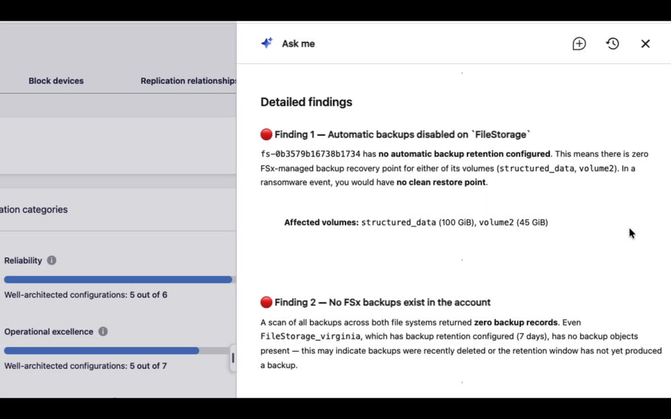The image size is (671, 419).
Task: Start a new chat with the plus bubble icon
Action: tap(579, 44)
